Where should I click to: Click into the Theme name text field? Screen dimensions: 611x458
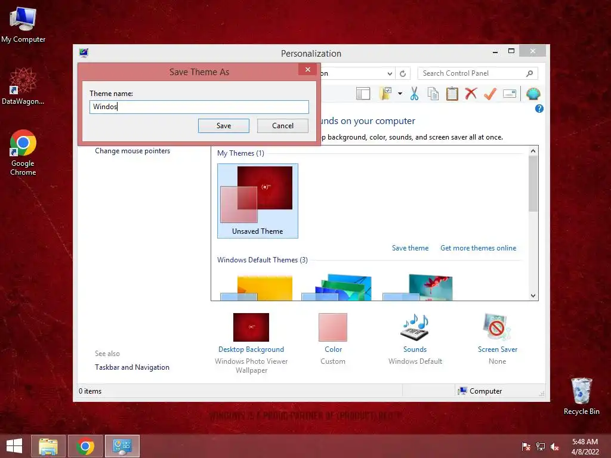point(199,107)
